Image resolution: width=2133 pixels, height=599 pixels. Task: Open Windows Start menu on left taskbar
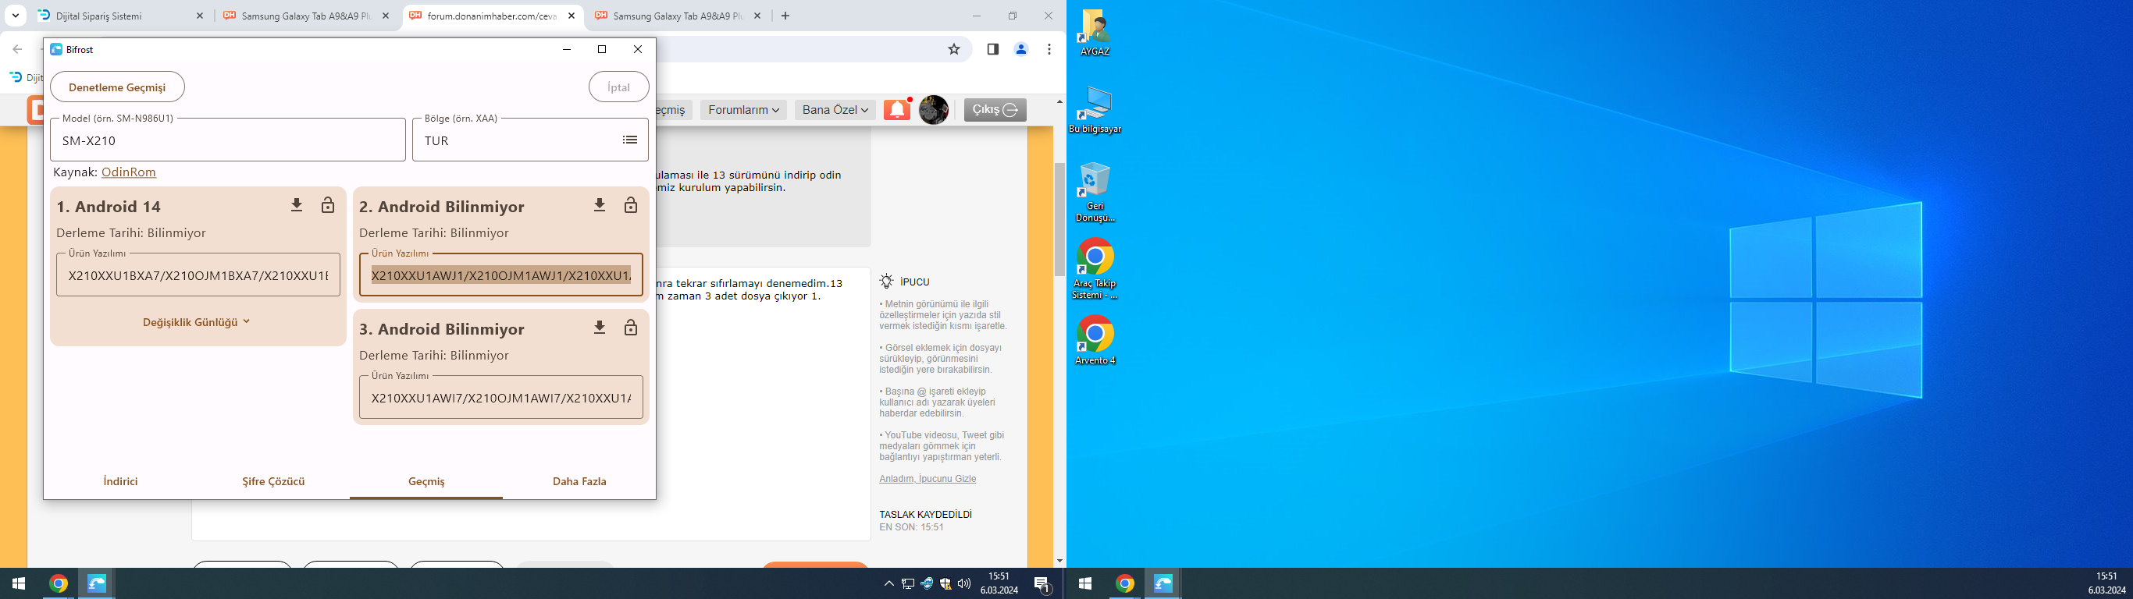[x=19, y=583]
